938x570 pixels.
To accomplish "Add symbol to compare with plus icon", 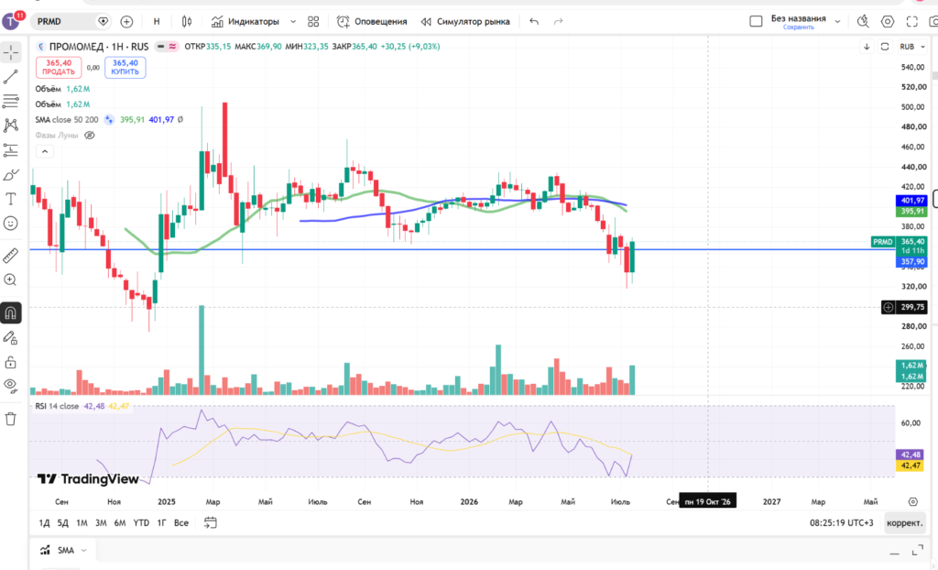I will point(126,22).
